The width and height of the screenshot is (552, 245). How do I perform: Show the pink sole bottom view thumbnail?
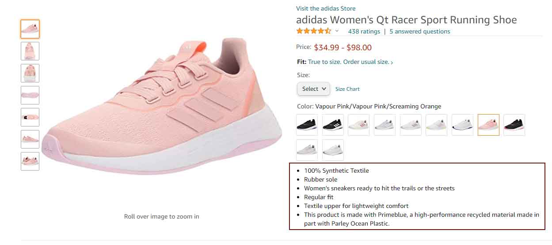tap(30, 95)
